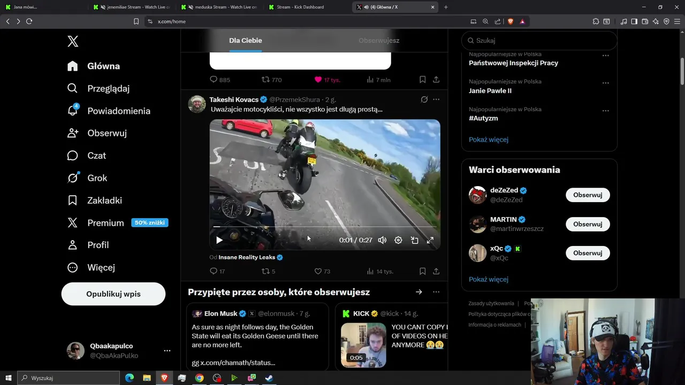Screen dimensions: 685x385
Task: Repost the post with 770 reposts
Action: [x=265, y=80]
